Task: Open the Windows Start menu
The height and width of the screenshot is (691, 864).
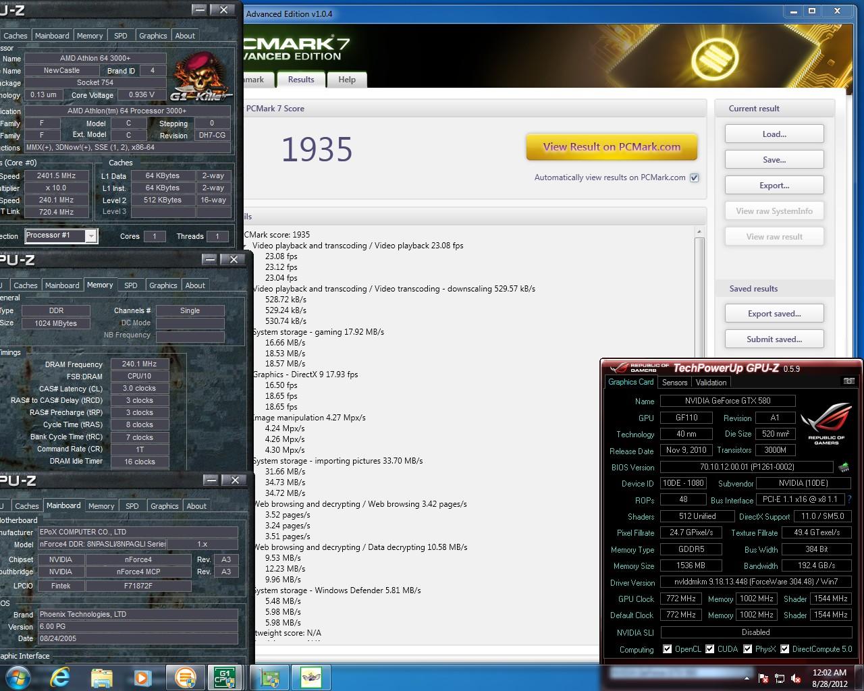Action: pyautogui.click(x=18, y=677)
